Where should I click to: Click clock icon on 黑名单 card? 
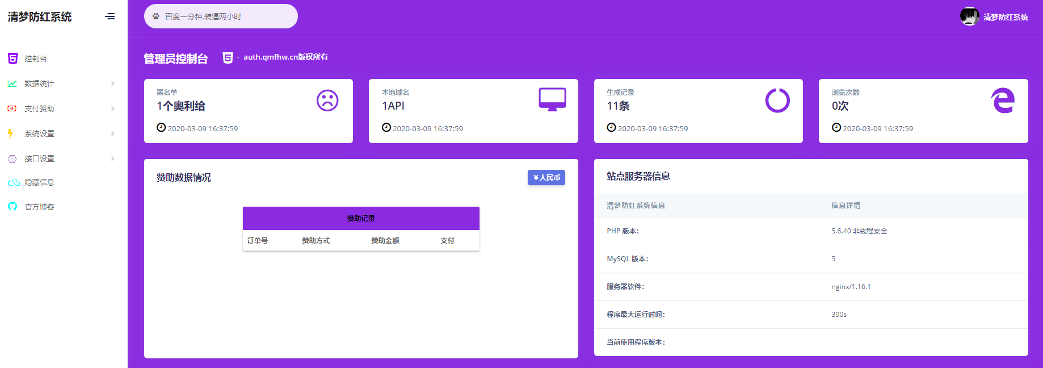click(x=161, y=127)
